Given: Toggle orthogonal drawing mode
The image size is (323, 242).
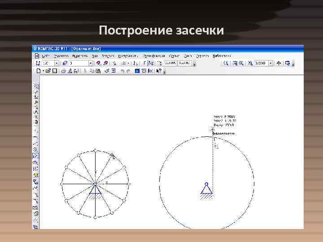Looking at the screenshot, I should (x=145, y=63).
